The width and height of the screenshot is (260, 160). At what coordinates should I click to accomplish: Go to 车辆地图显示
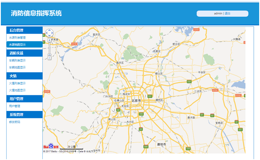tap(18, 67)
